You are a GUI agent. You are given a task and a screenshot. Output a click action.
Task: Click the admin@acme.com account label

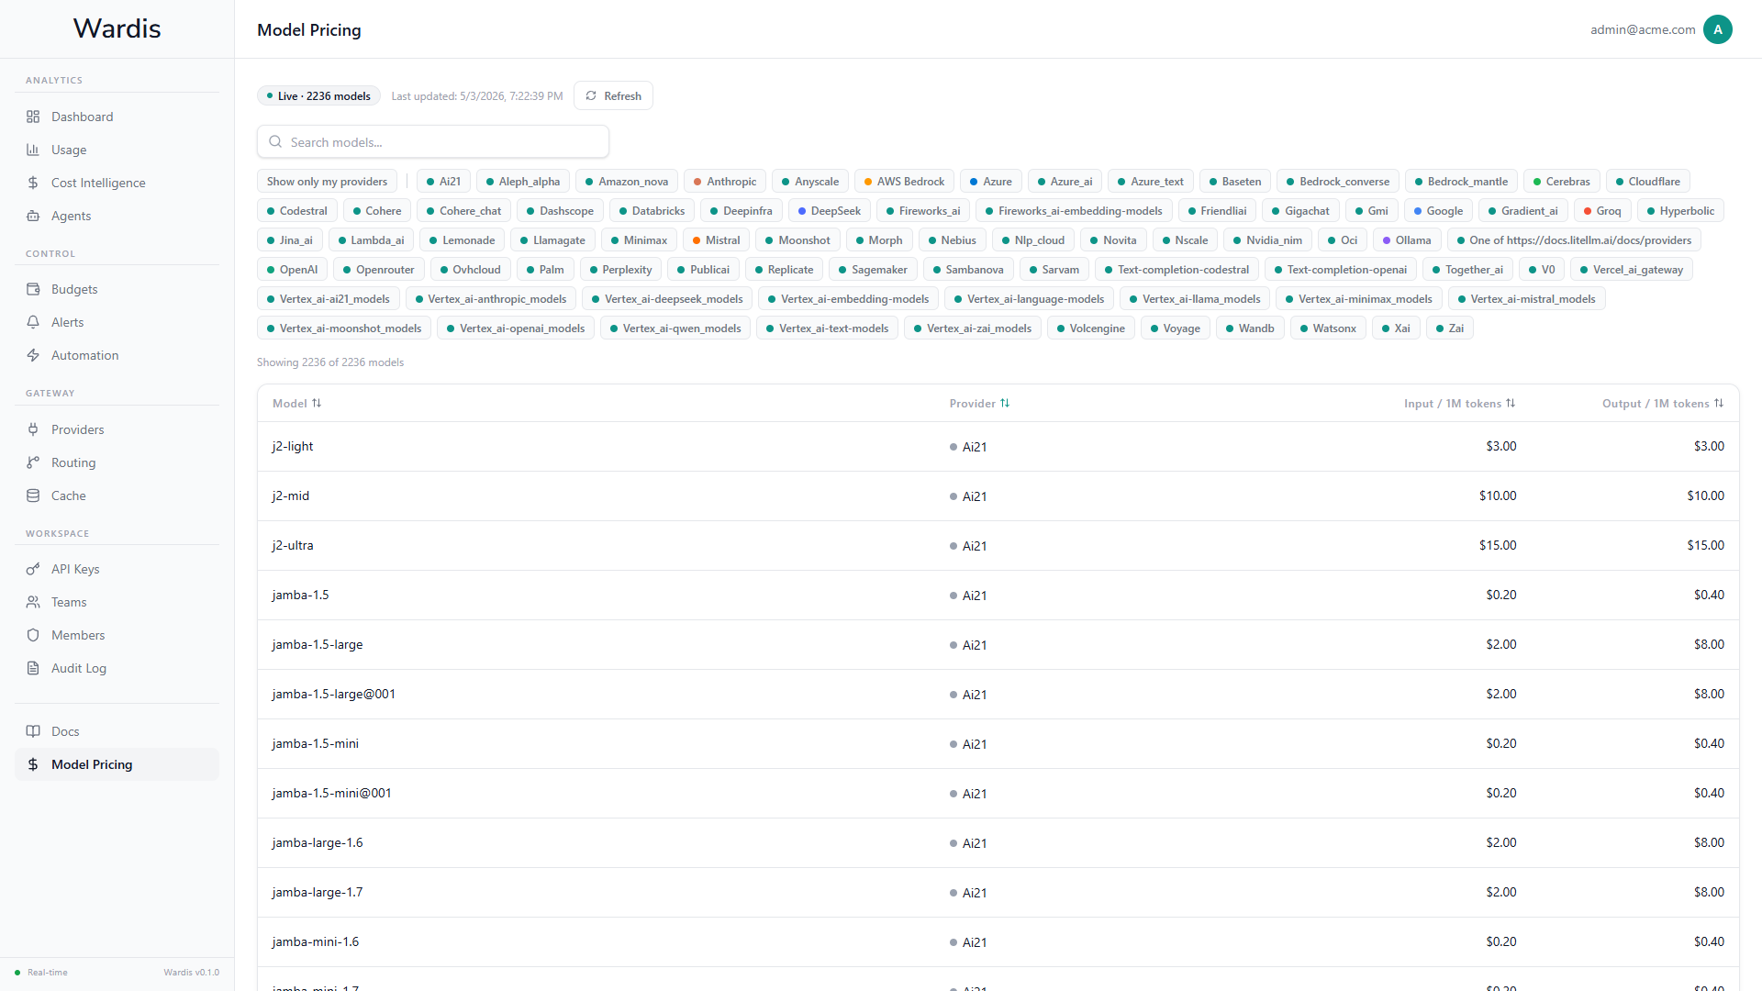(1643, 29)
